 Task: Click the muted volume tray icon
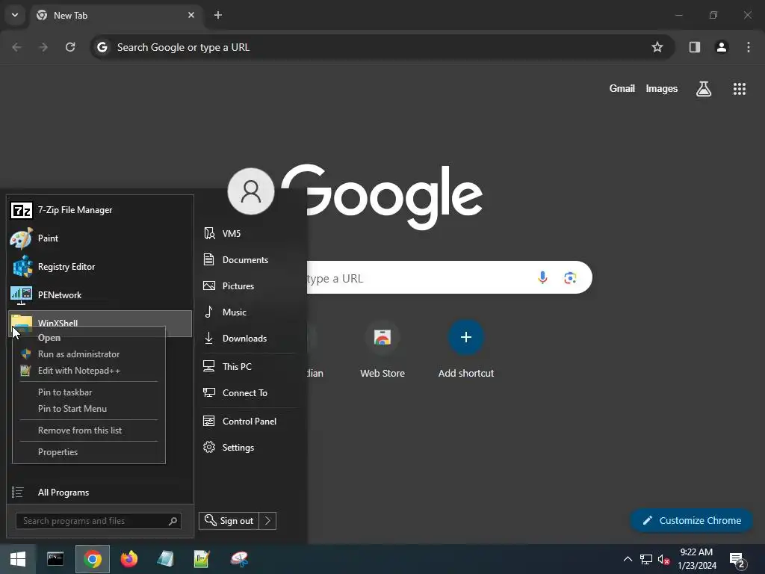[x=663, y=559]
